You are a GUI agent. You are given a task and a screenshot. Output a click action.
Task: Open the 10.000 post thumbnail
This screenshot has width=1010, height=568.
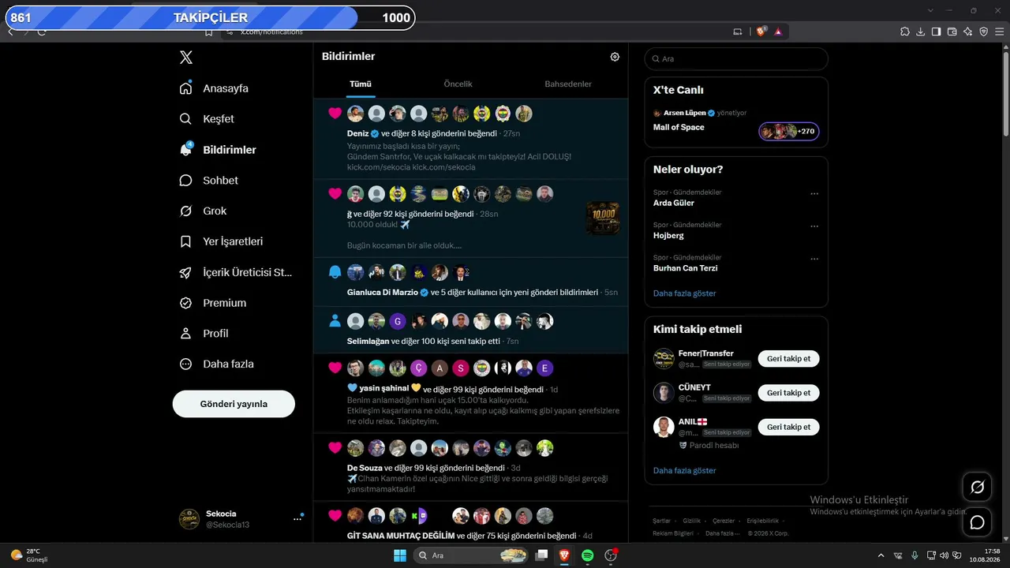click(x=603, y=219)
